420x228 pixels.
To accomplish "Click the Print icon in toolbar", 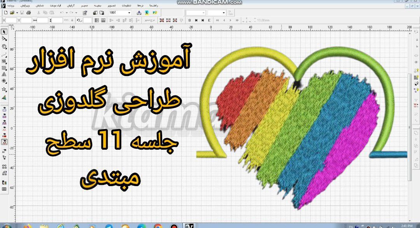I will coord(29,13).
